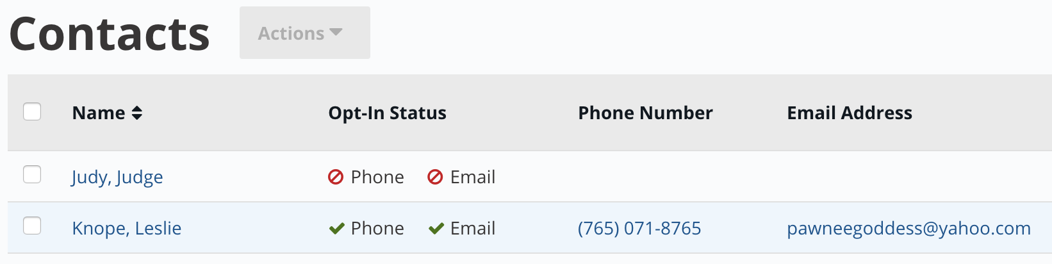The width and height of the screenshot is (1052, 264).
Task: Check the box for Judy, Judge
Action: click(32, 174)
